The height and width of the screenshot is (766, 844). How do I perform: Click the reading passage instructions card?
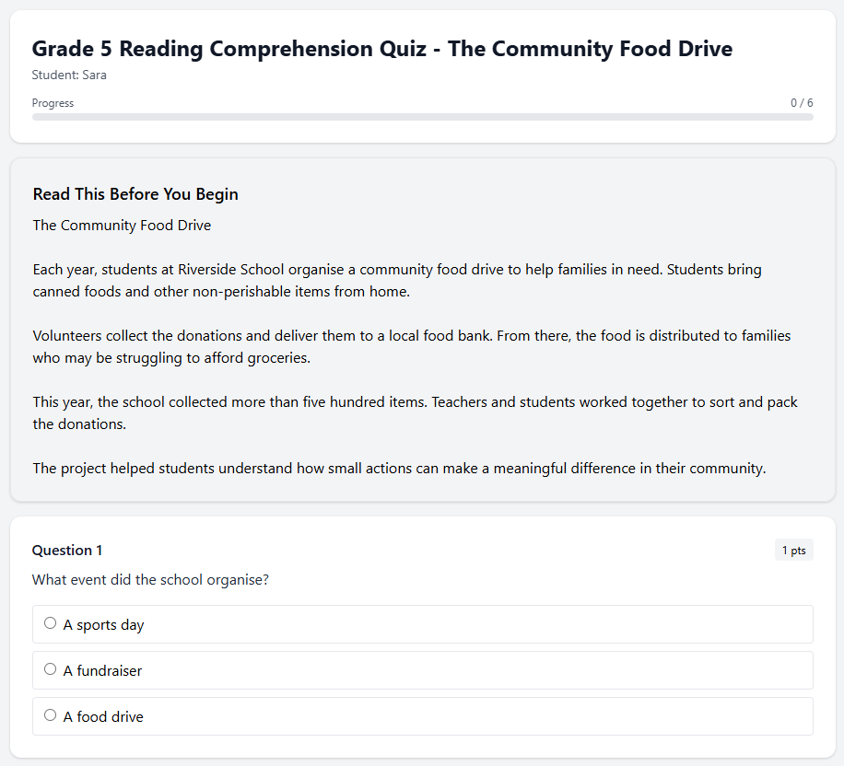[x=422, y=328]
